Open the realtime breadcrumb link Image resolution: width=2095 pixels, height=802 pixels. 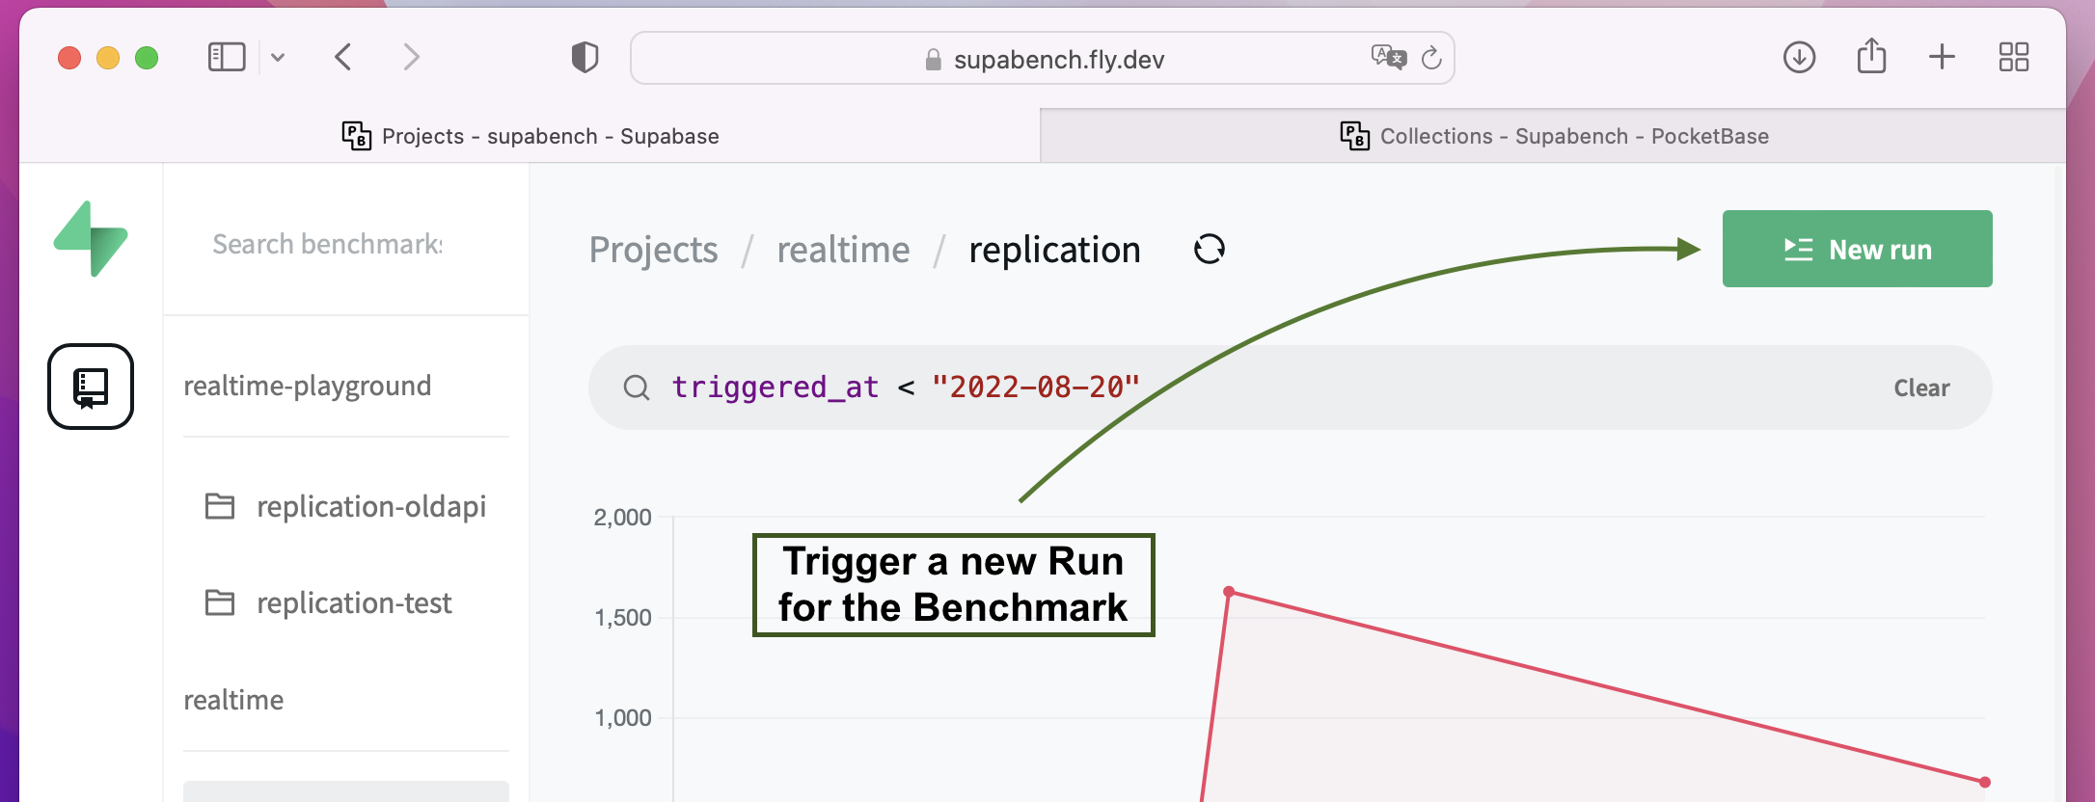click(x=843, y=250)
